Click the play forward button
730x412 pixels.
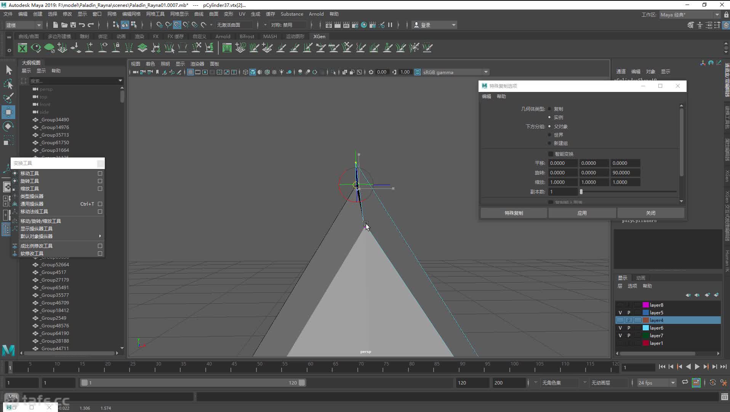tap(697, 367)
